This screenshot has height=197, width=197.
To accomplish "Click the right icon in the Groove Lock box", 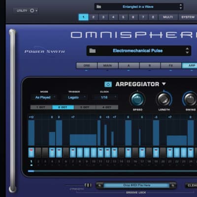I will point(172,186).
